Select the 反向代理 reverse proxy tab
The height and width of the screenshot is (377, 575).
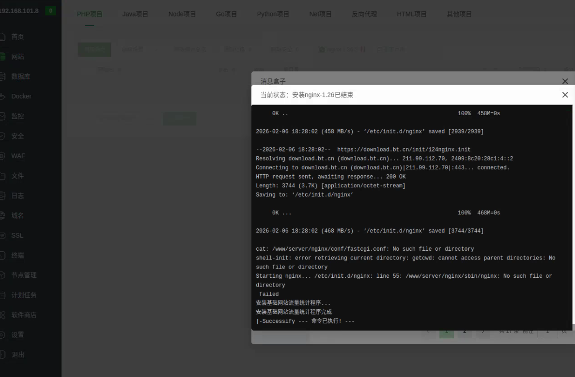(x=364, y=14)
